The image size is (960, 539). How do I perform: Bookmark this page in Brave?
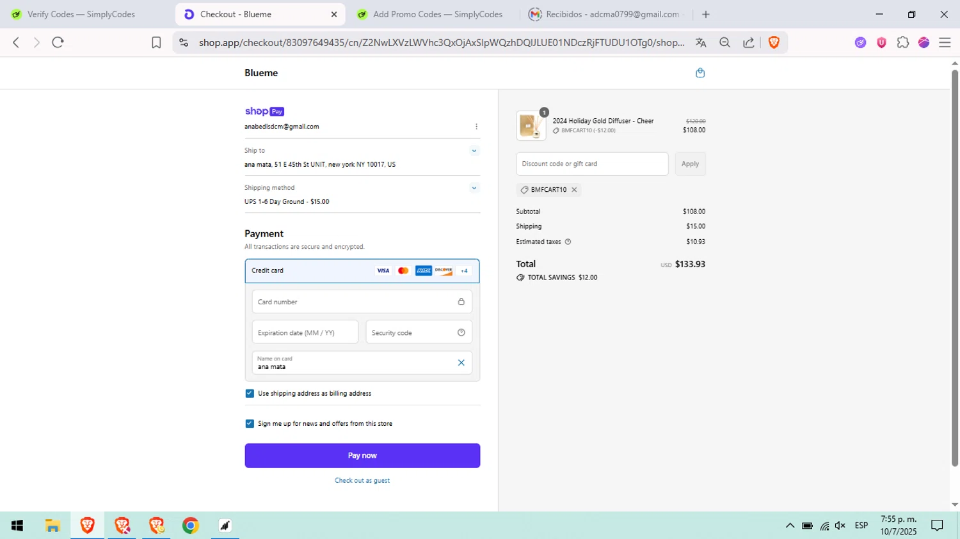pyautogui.click(x=156, y=43)
